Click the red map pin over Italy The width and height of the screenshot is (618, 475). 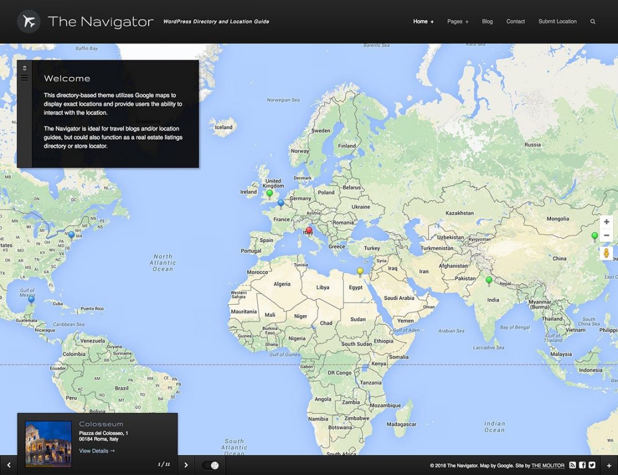(309, 230)
